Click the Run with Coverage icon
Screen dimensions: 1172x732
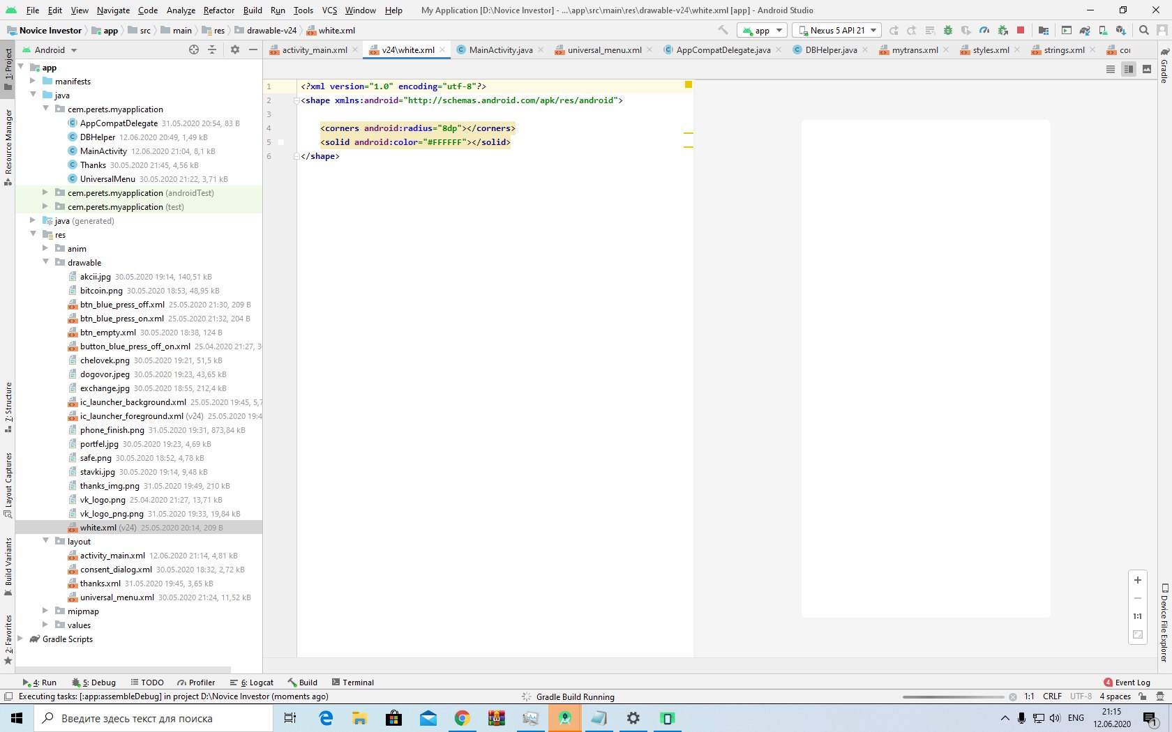[x=966, y=31]
